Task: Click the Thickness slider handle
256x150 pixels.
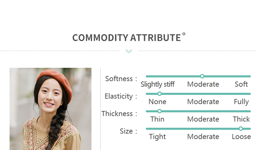Action: pos(159,111)
